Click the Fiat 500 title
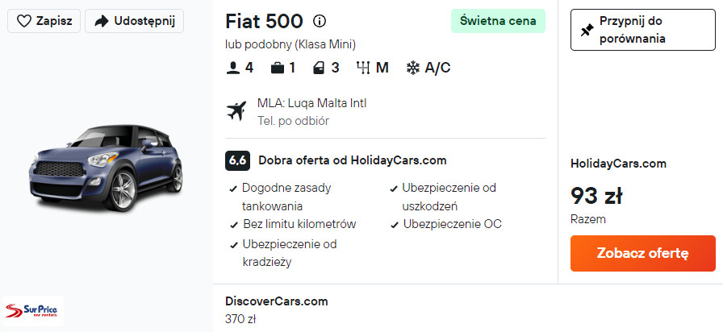This screenshot has width=723, height=332. pyautogui.click(x=264, y=21)
